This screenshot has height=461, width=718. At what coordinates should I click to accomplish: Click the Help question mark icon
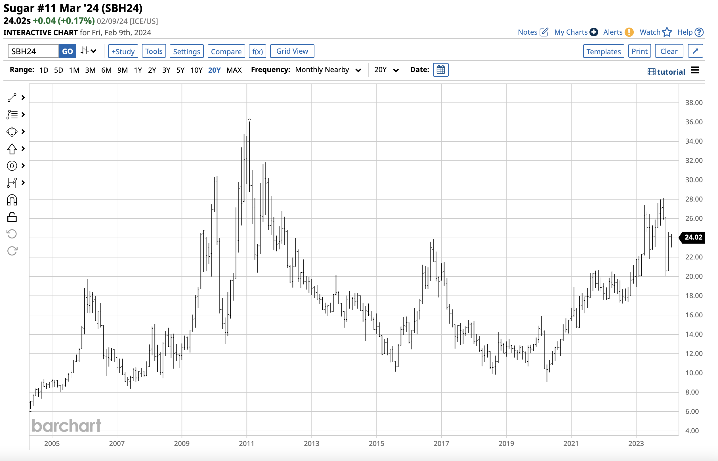[x=699, y=32]
